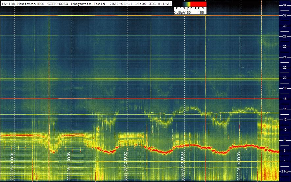Click the 100 mark on color legend
This screenshot has width=291, height=182.
coord(201,12)
